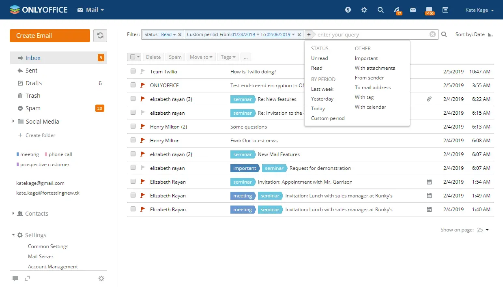The width and height of the screenshot is (503, 287).
Task: Click the Create Email button
Action: [50, 36]
